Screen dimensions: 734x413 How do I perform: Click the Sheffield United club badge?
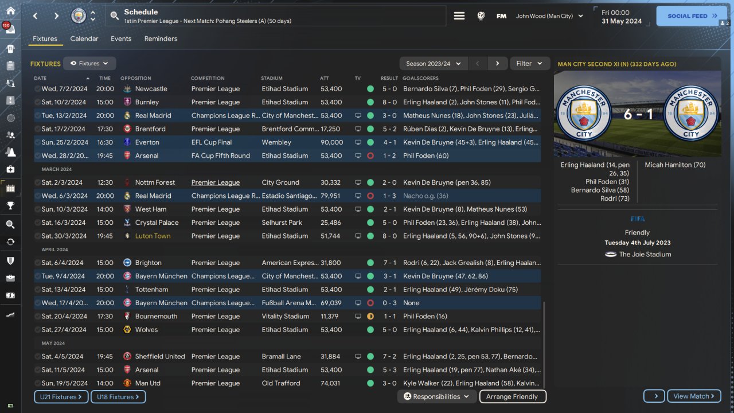(127, 356)
